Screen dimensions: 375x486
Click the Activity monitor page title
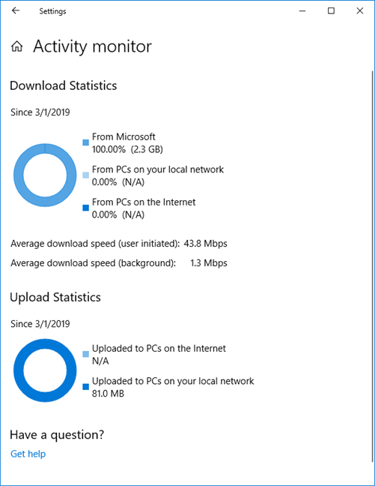[93, 46]
